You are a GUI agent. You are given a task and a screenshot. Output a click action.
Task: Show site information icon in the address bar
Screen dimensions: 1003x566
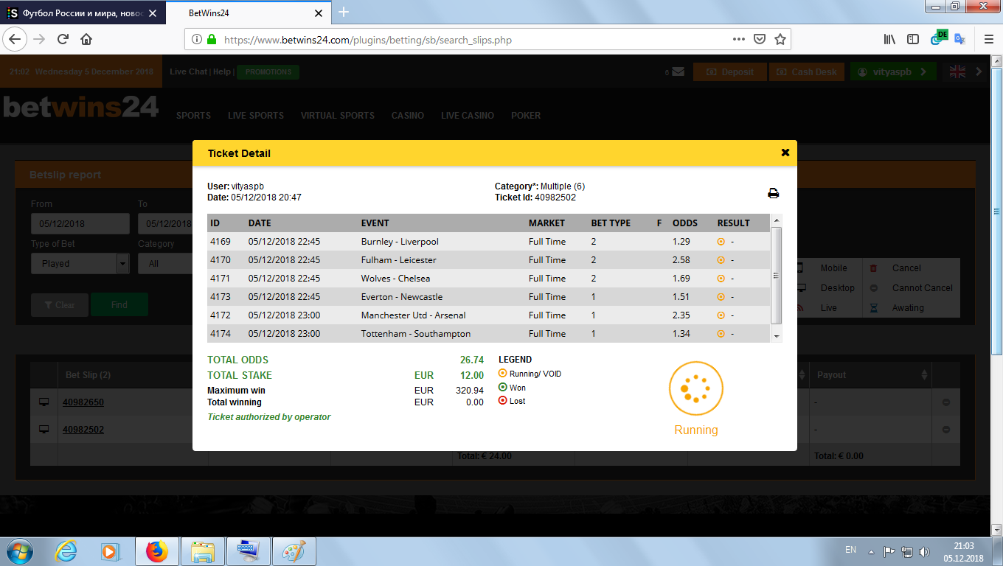coord(197,40)
